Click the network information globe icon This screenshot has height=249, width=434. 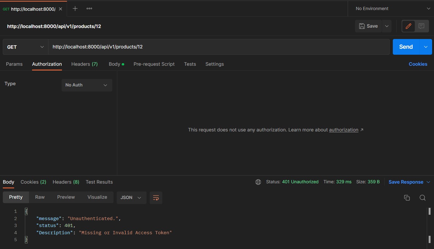[258, 182]
